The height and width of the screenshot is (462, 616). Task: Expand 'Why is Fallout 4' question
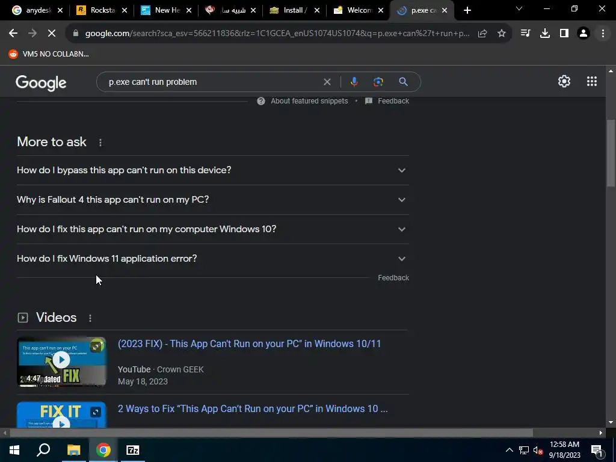pyautogui.click(x=213, y=200)
